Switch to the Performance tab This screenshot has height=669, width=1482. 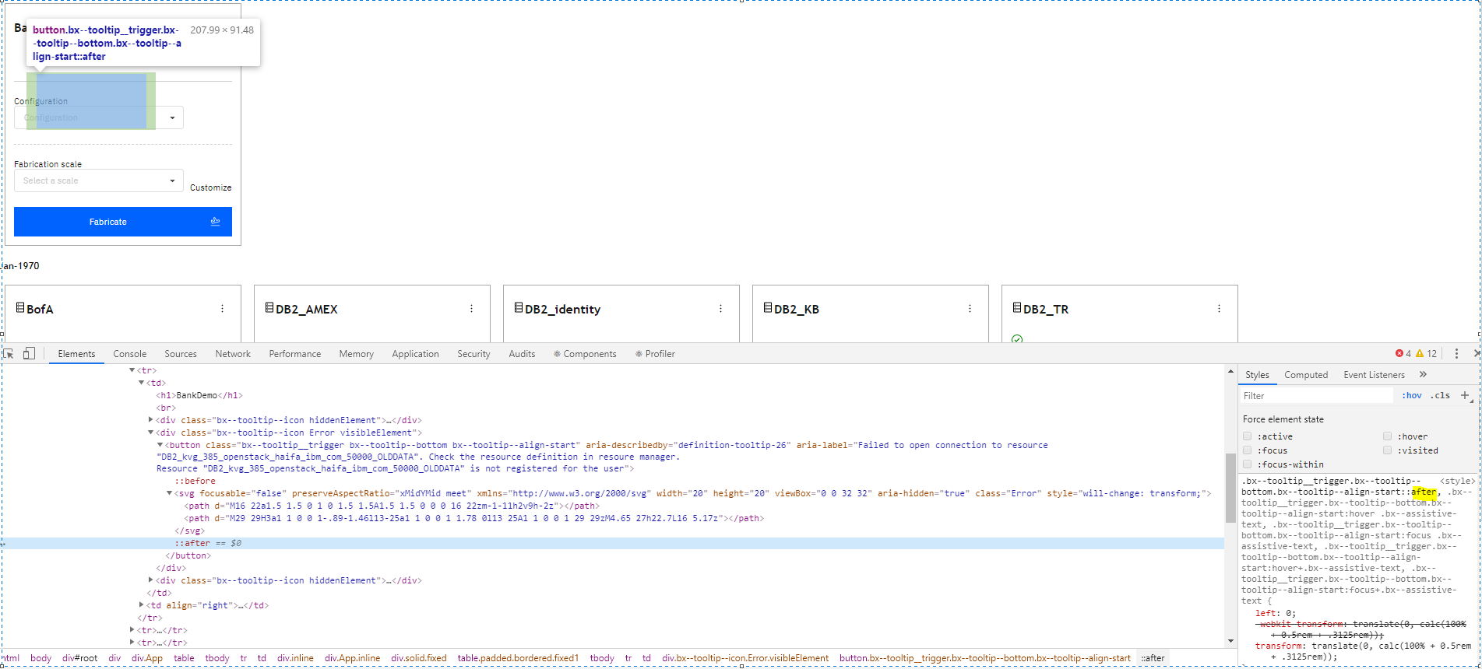pos(295,353)
